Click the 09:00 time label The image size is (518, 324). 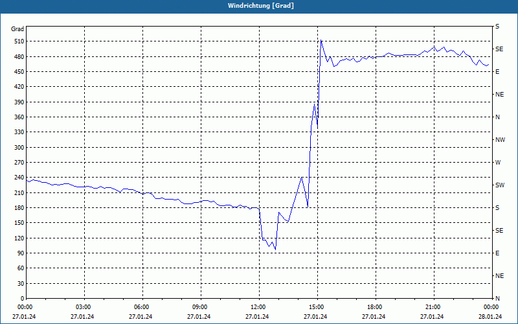[x=199, y=307]
